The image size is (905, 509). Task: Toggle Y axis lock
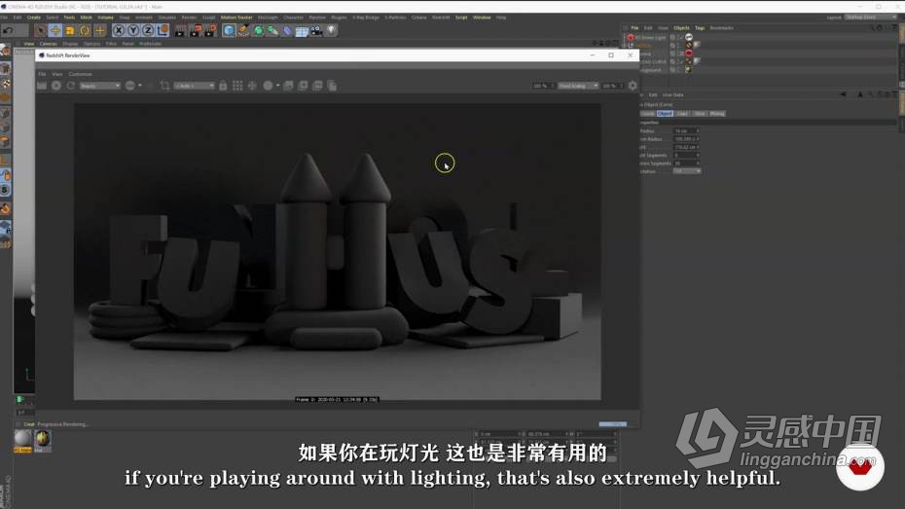click(x=133, y=30)
